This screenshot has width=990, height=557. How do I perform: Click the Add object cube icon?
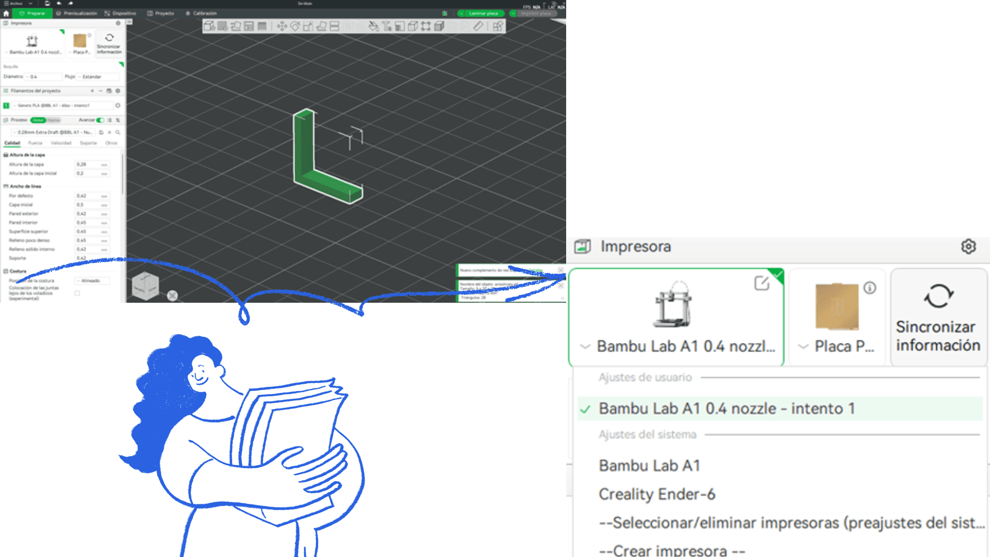click(x=209, y=26)
